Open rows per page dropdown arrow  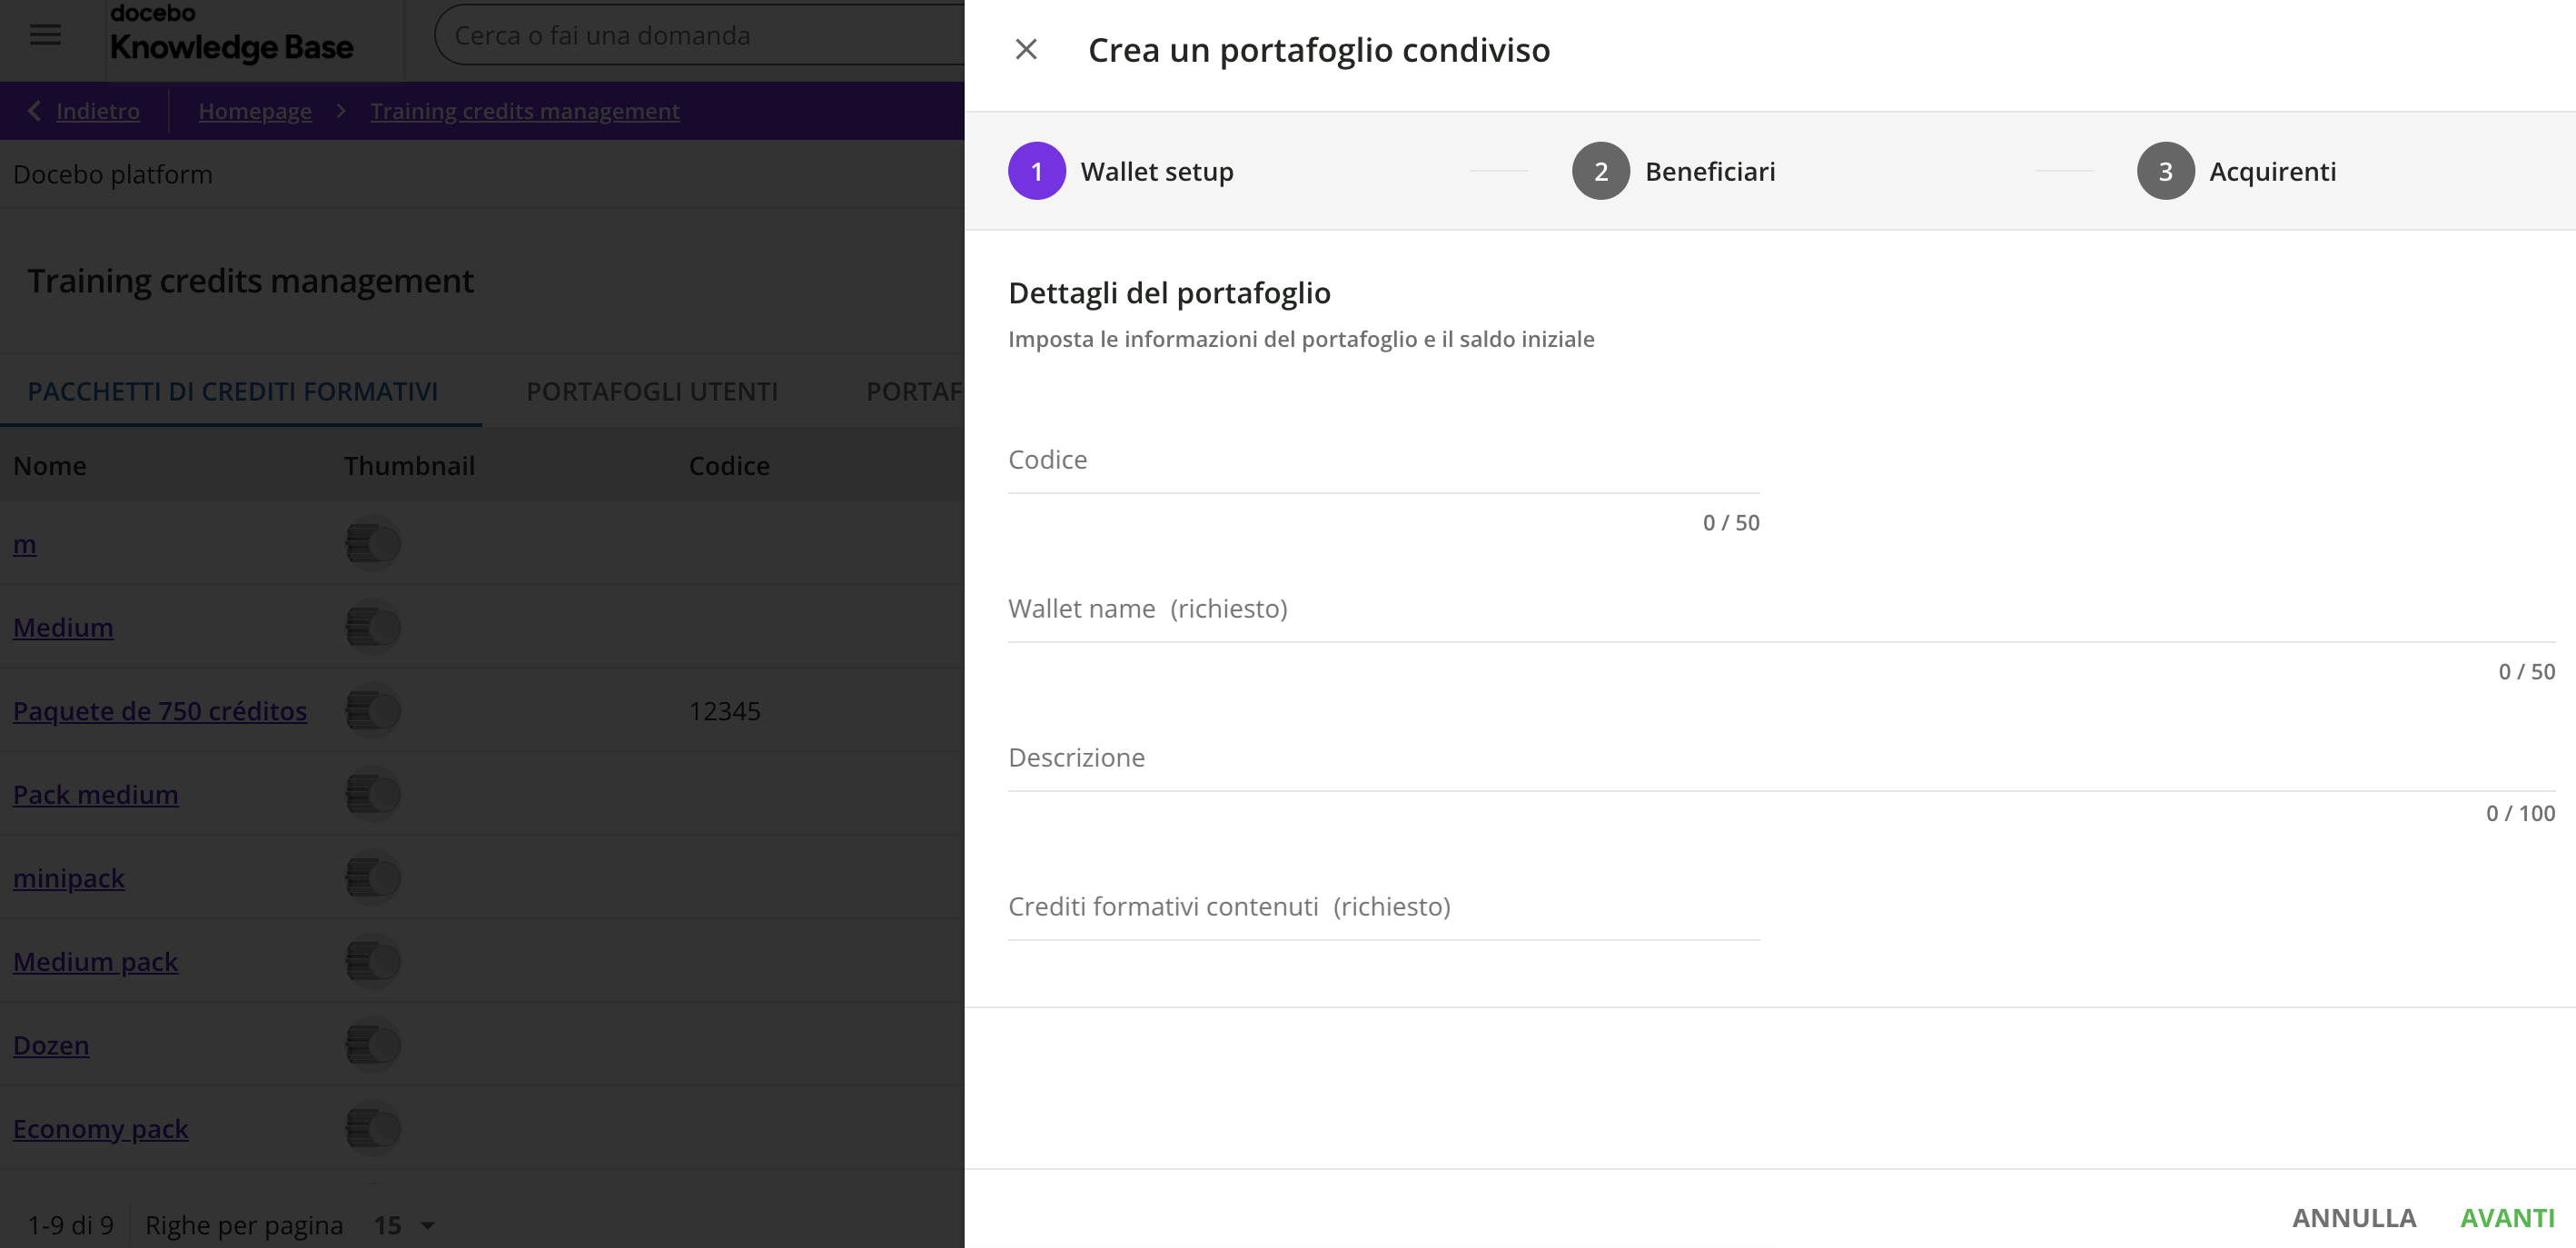pos(428,1225)
